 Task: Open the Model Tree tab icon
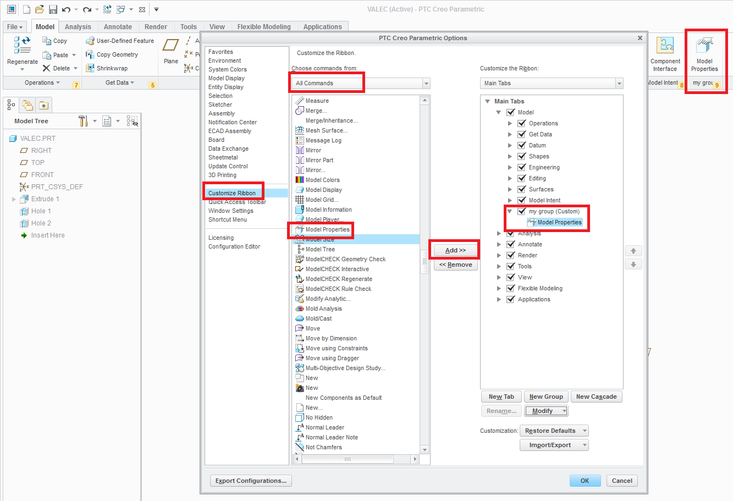click(x=12, y=104)
